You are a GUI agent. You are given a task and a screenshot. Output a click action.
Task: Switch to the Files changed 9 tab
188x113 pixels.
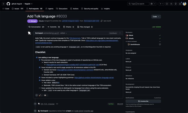tap(85, 27)
